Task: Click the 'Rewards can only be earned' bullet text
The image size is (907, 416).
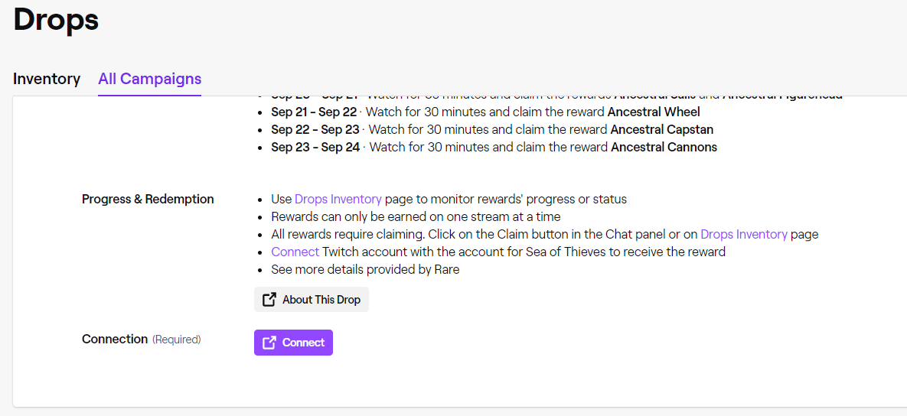Action: coord(416,216)
